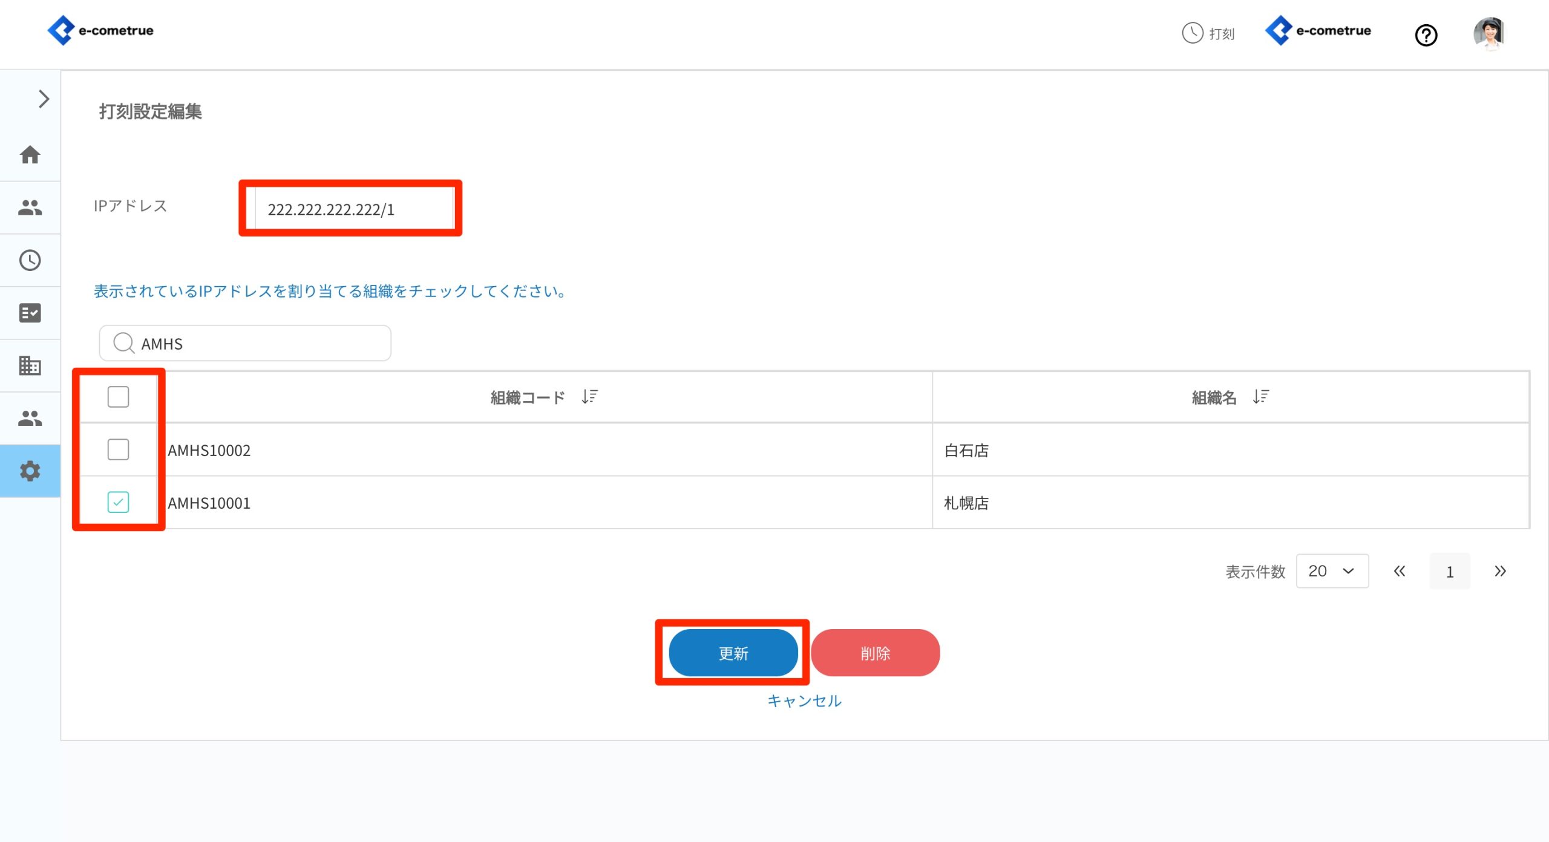Sort by 組織コード column
Image resolution: width=1549 pixels, height=842 pixels.
[589, 397]
